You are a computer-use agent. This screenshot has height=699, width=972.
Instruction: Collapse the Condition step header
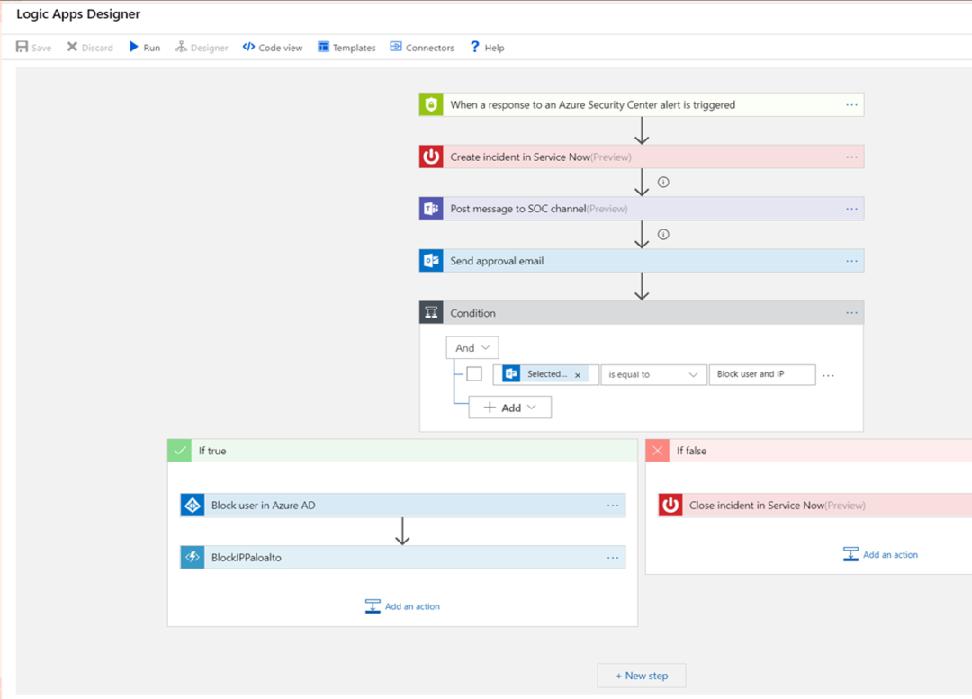click(642, 313)
